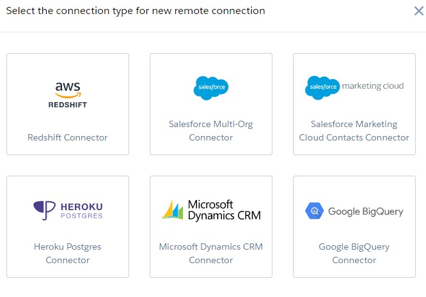426x297 pixels.
Task: Click the 'Google BigQuery' logo wordmark
Action: [366, 211]
